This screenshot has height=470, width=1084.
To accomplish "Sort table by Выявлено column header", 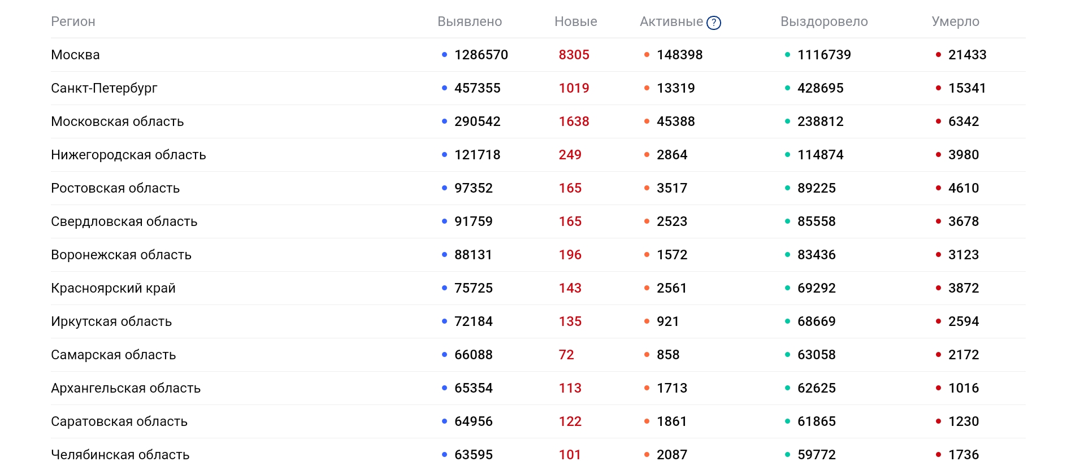I will pos(469,21).
